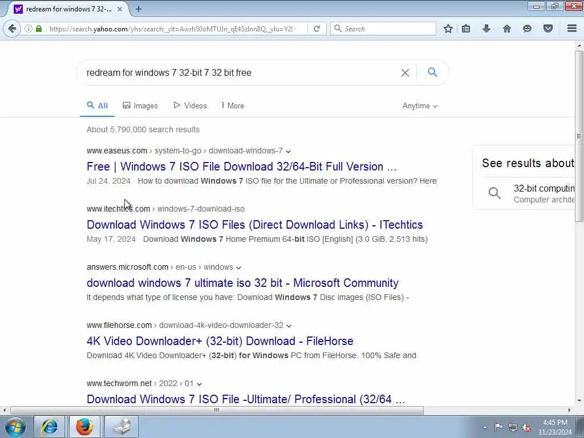Expand the filehorse.com result options arrow
The image size is (584, 438).
[289, 326]
